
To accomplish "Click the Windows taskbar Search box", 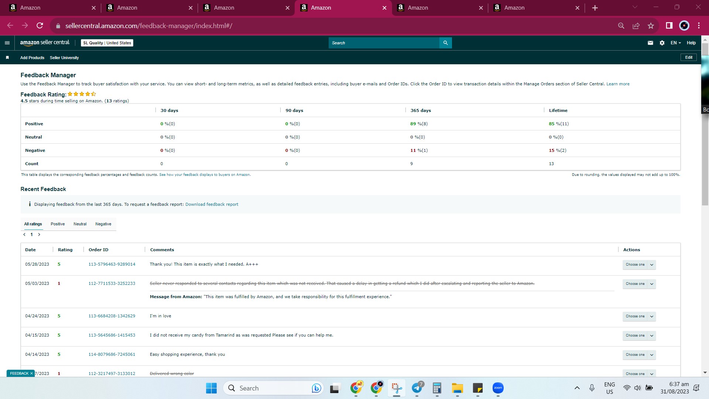I will click(273, 388).
